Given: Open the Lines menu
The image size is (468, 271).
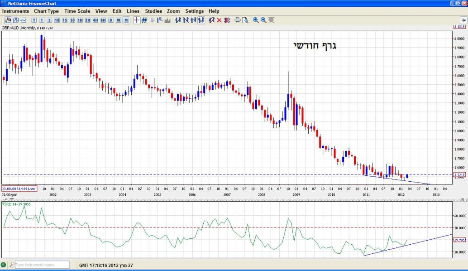Looking at the screenshot, I should click(133, 11).
